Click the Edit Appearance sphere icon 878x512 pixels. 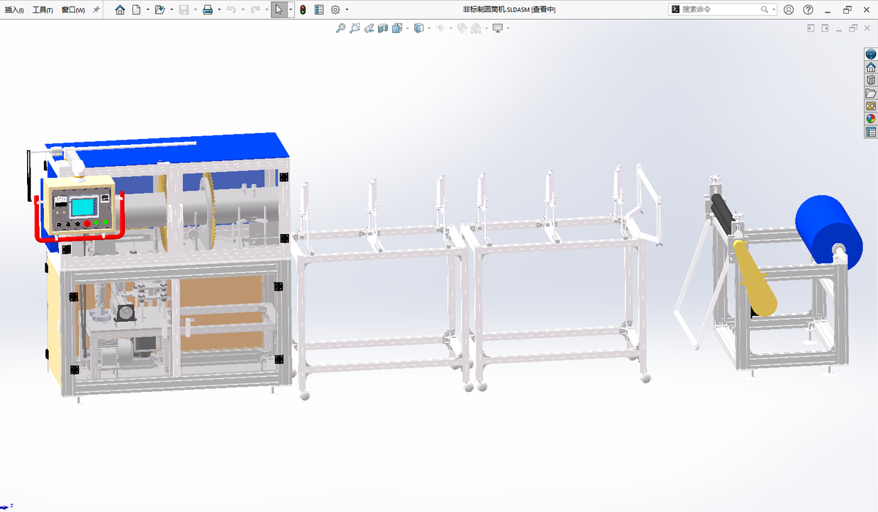click(462, 29)
